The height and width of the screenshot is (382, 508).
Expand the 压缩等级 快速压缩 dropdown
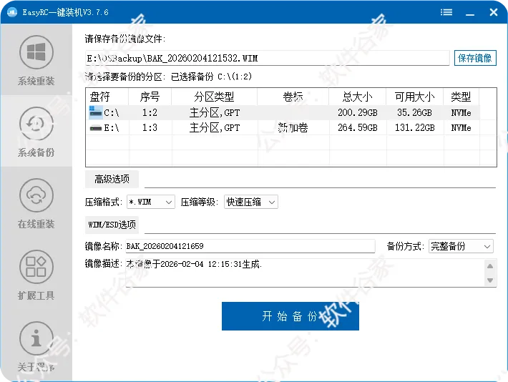pos(250,202)
